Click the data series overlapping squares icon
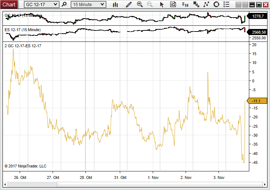This screenshot has width=270, height=190. [196, 5]
